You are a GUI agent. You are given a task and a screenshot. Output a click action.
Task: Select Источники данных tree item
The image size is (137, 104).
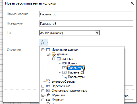coord(65,50)
